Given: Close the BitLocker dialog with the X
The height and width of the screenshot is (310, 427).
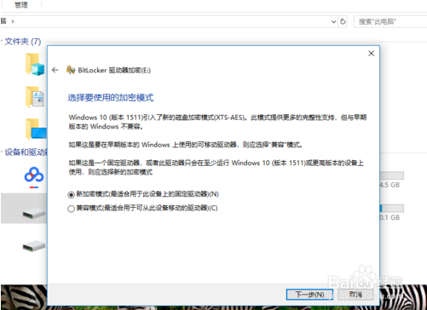Looking at the screenshot, I should pyautogui.click(x=371, y=54).
